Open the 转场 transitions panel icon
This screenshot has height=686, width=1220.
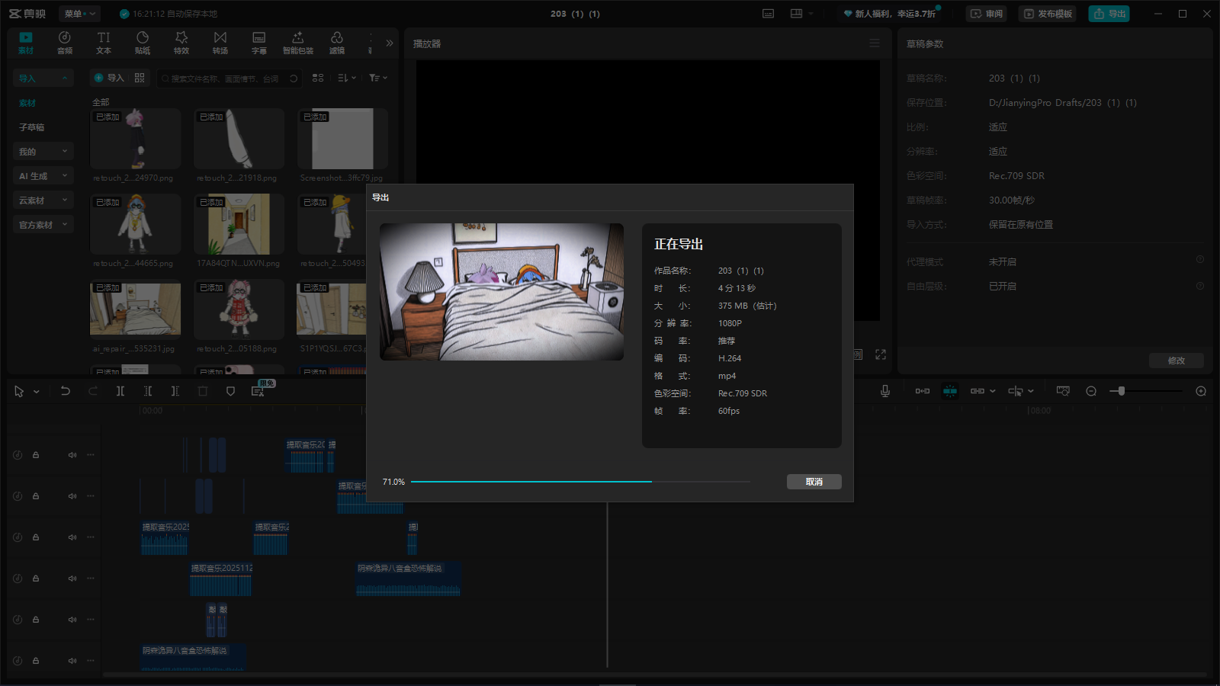click(x=220, y=43)
